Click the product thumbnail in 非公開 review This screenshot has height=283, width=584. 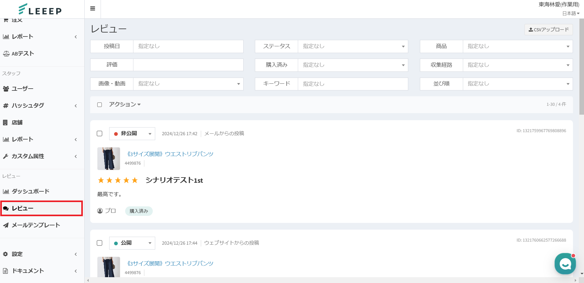(109, 159)
